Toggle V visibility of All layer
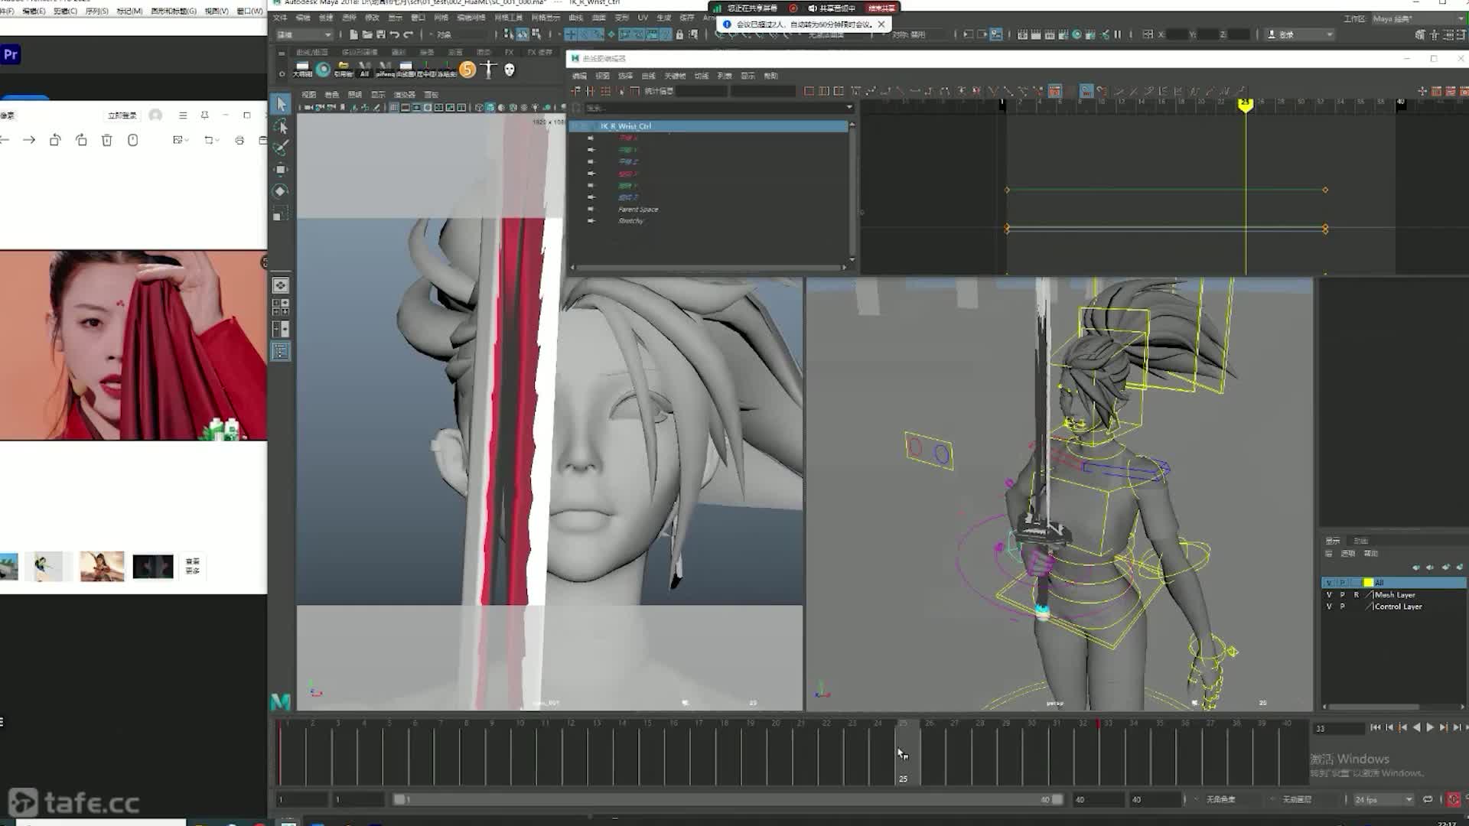The height and width of the screenshot is (826, 1469). pos(1328,583)
